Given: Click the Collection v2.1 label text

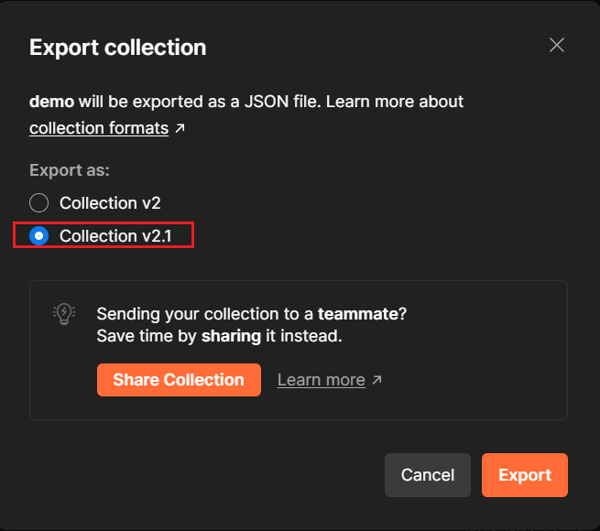Looking at the screenshot, I should [x=115, y=235].
